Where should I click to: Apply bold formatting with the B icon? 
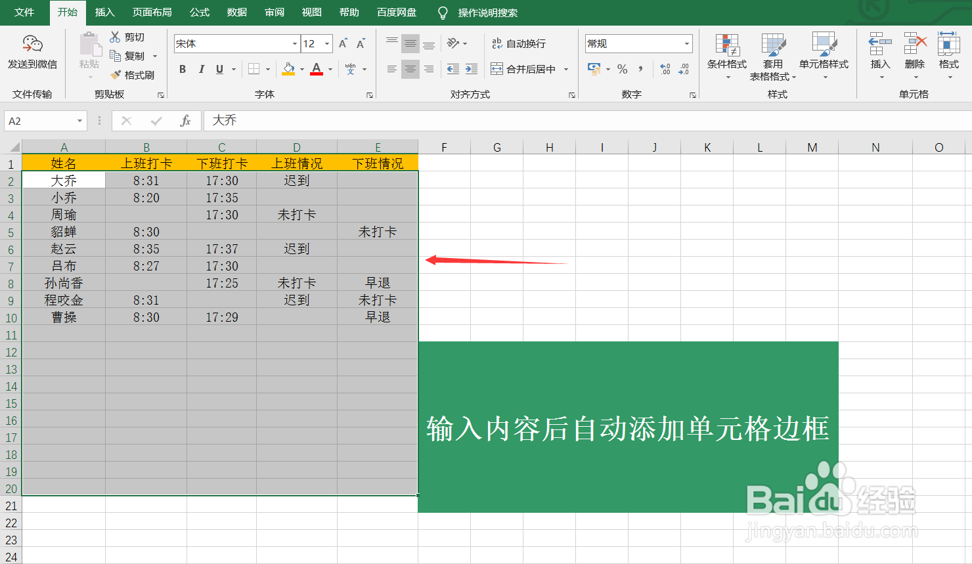tap(183, 68)
